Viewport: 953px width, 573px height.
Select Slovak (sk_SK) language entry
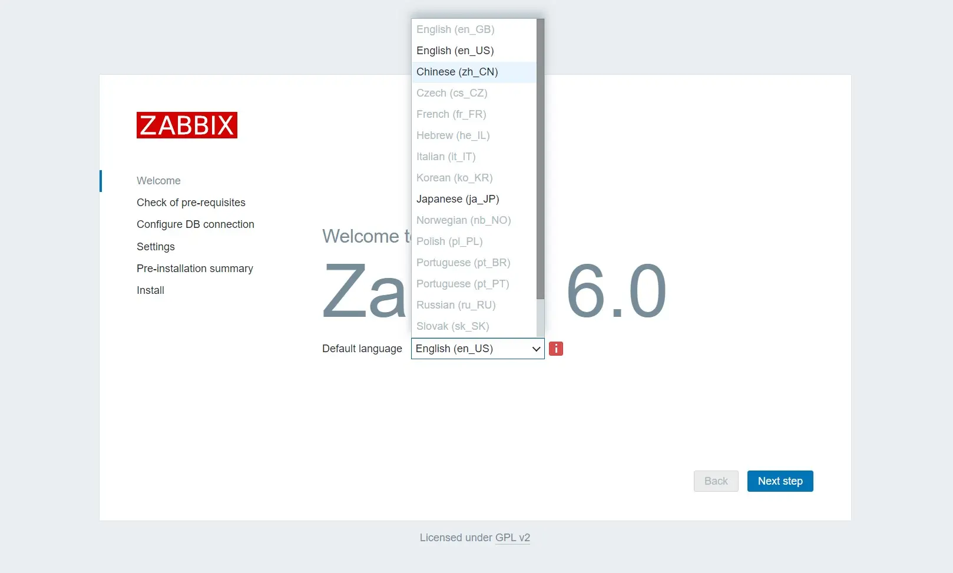[x=474, y=326]
